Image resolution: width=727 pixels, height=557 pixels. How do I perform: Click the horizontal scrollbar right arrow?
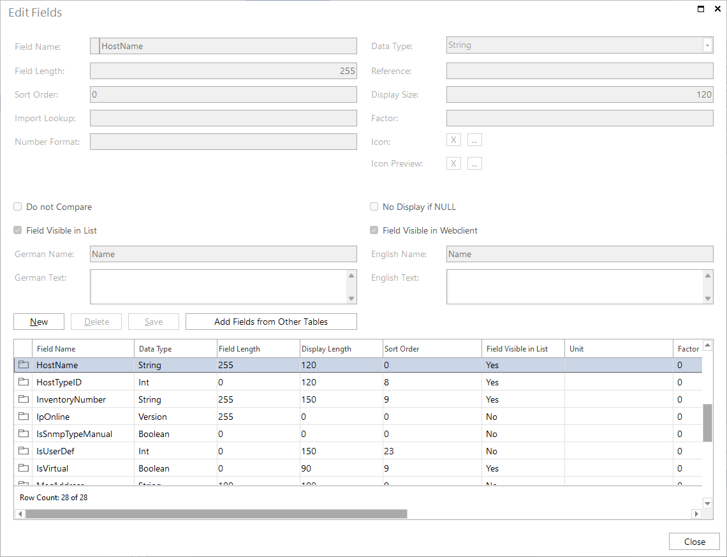697,513
